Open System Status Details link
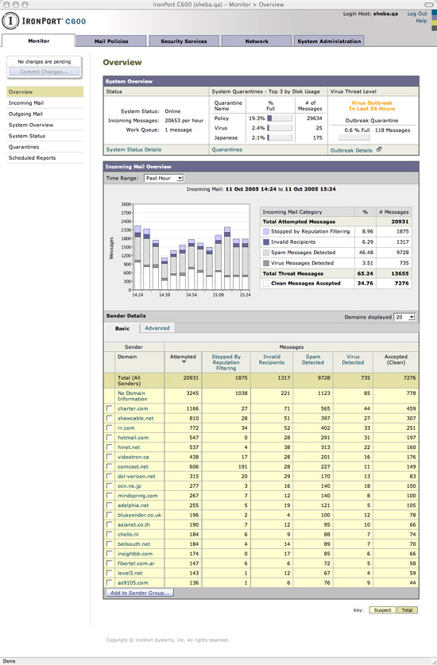Image resolution: width=437 pixels, height=665 pixels. (133, 149)
